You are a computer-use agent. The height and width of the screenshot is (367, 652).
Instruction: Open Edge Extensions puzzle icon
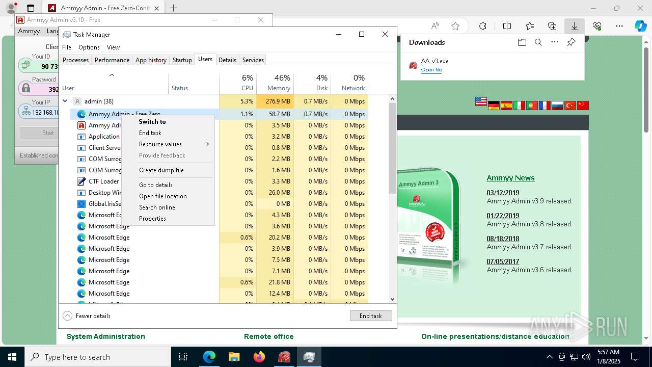coord(482,26)
